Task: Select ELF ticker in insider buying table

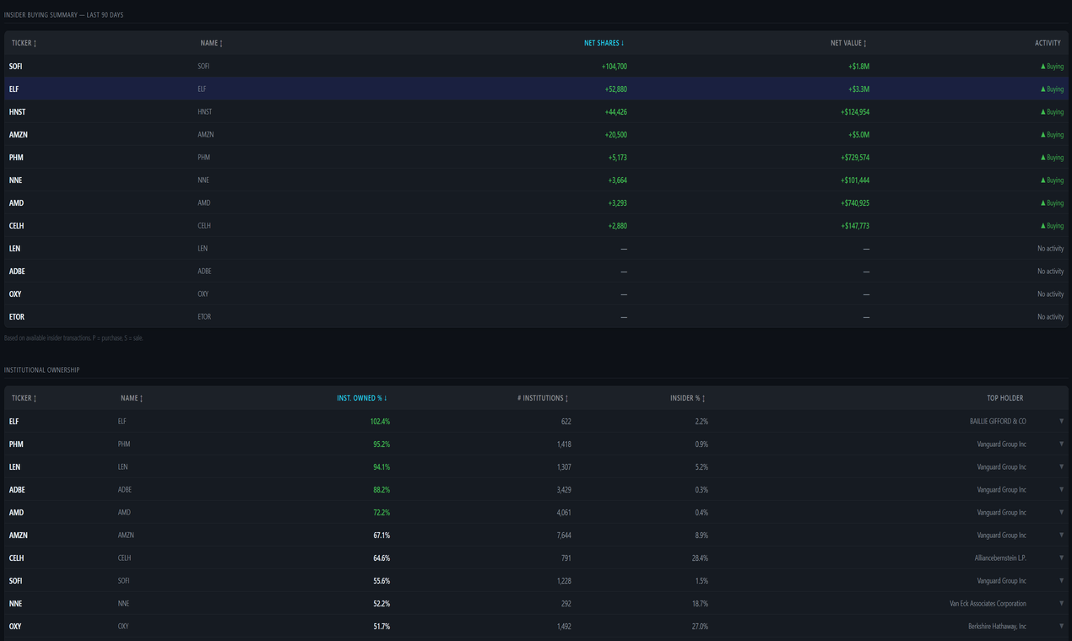Action: pyautogui.click(x=14, y=89)
